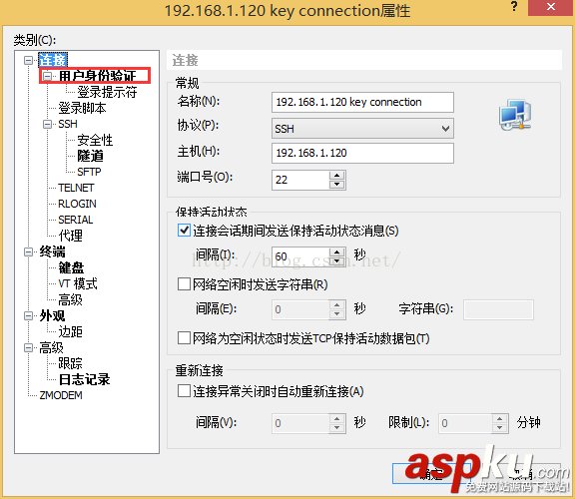Click the 字符串 string input field
The height and width of the screenshot is (499, 575).
498,309
